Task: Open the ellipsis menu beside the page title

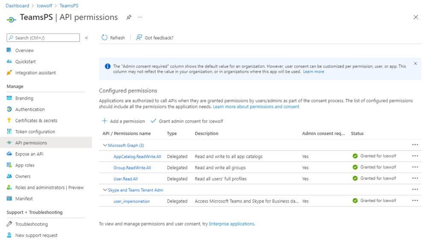Action: pyautogui.click(x=140, y=17)
